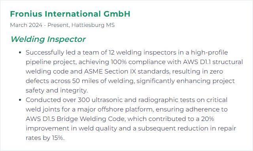Click the text 'AWS D1.1 structural'

213,62
